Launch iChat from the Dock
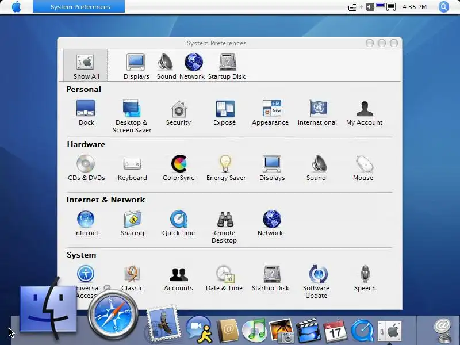Screen dimensions: 460x345 [200, 329]
